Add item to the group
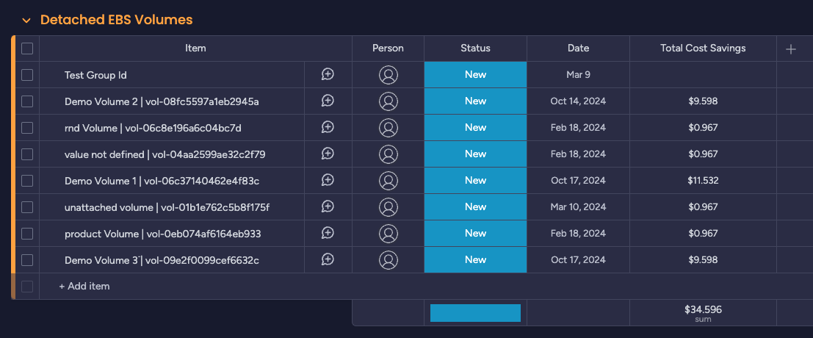Screen dimensions: 813x338 pos(84,286)
